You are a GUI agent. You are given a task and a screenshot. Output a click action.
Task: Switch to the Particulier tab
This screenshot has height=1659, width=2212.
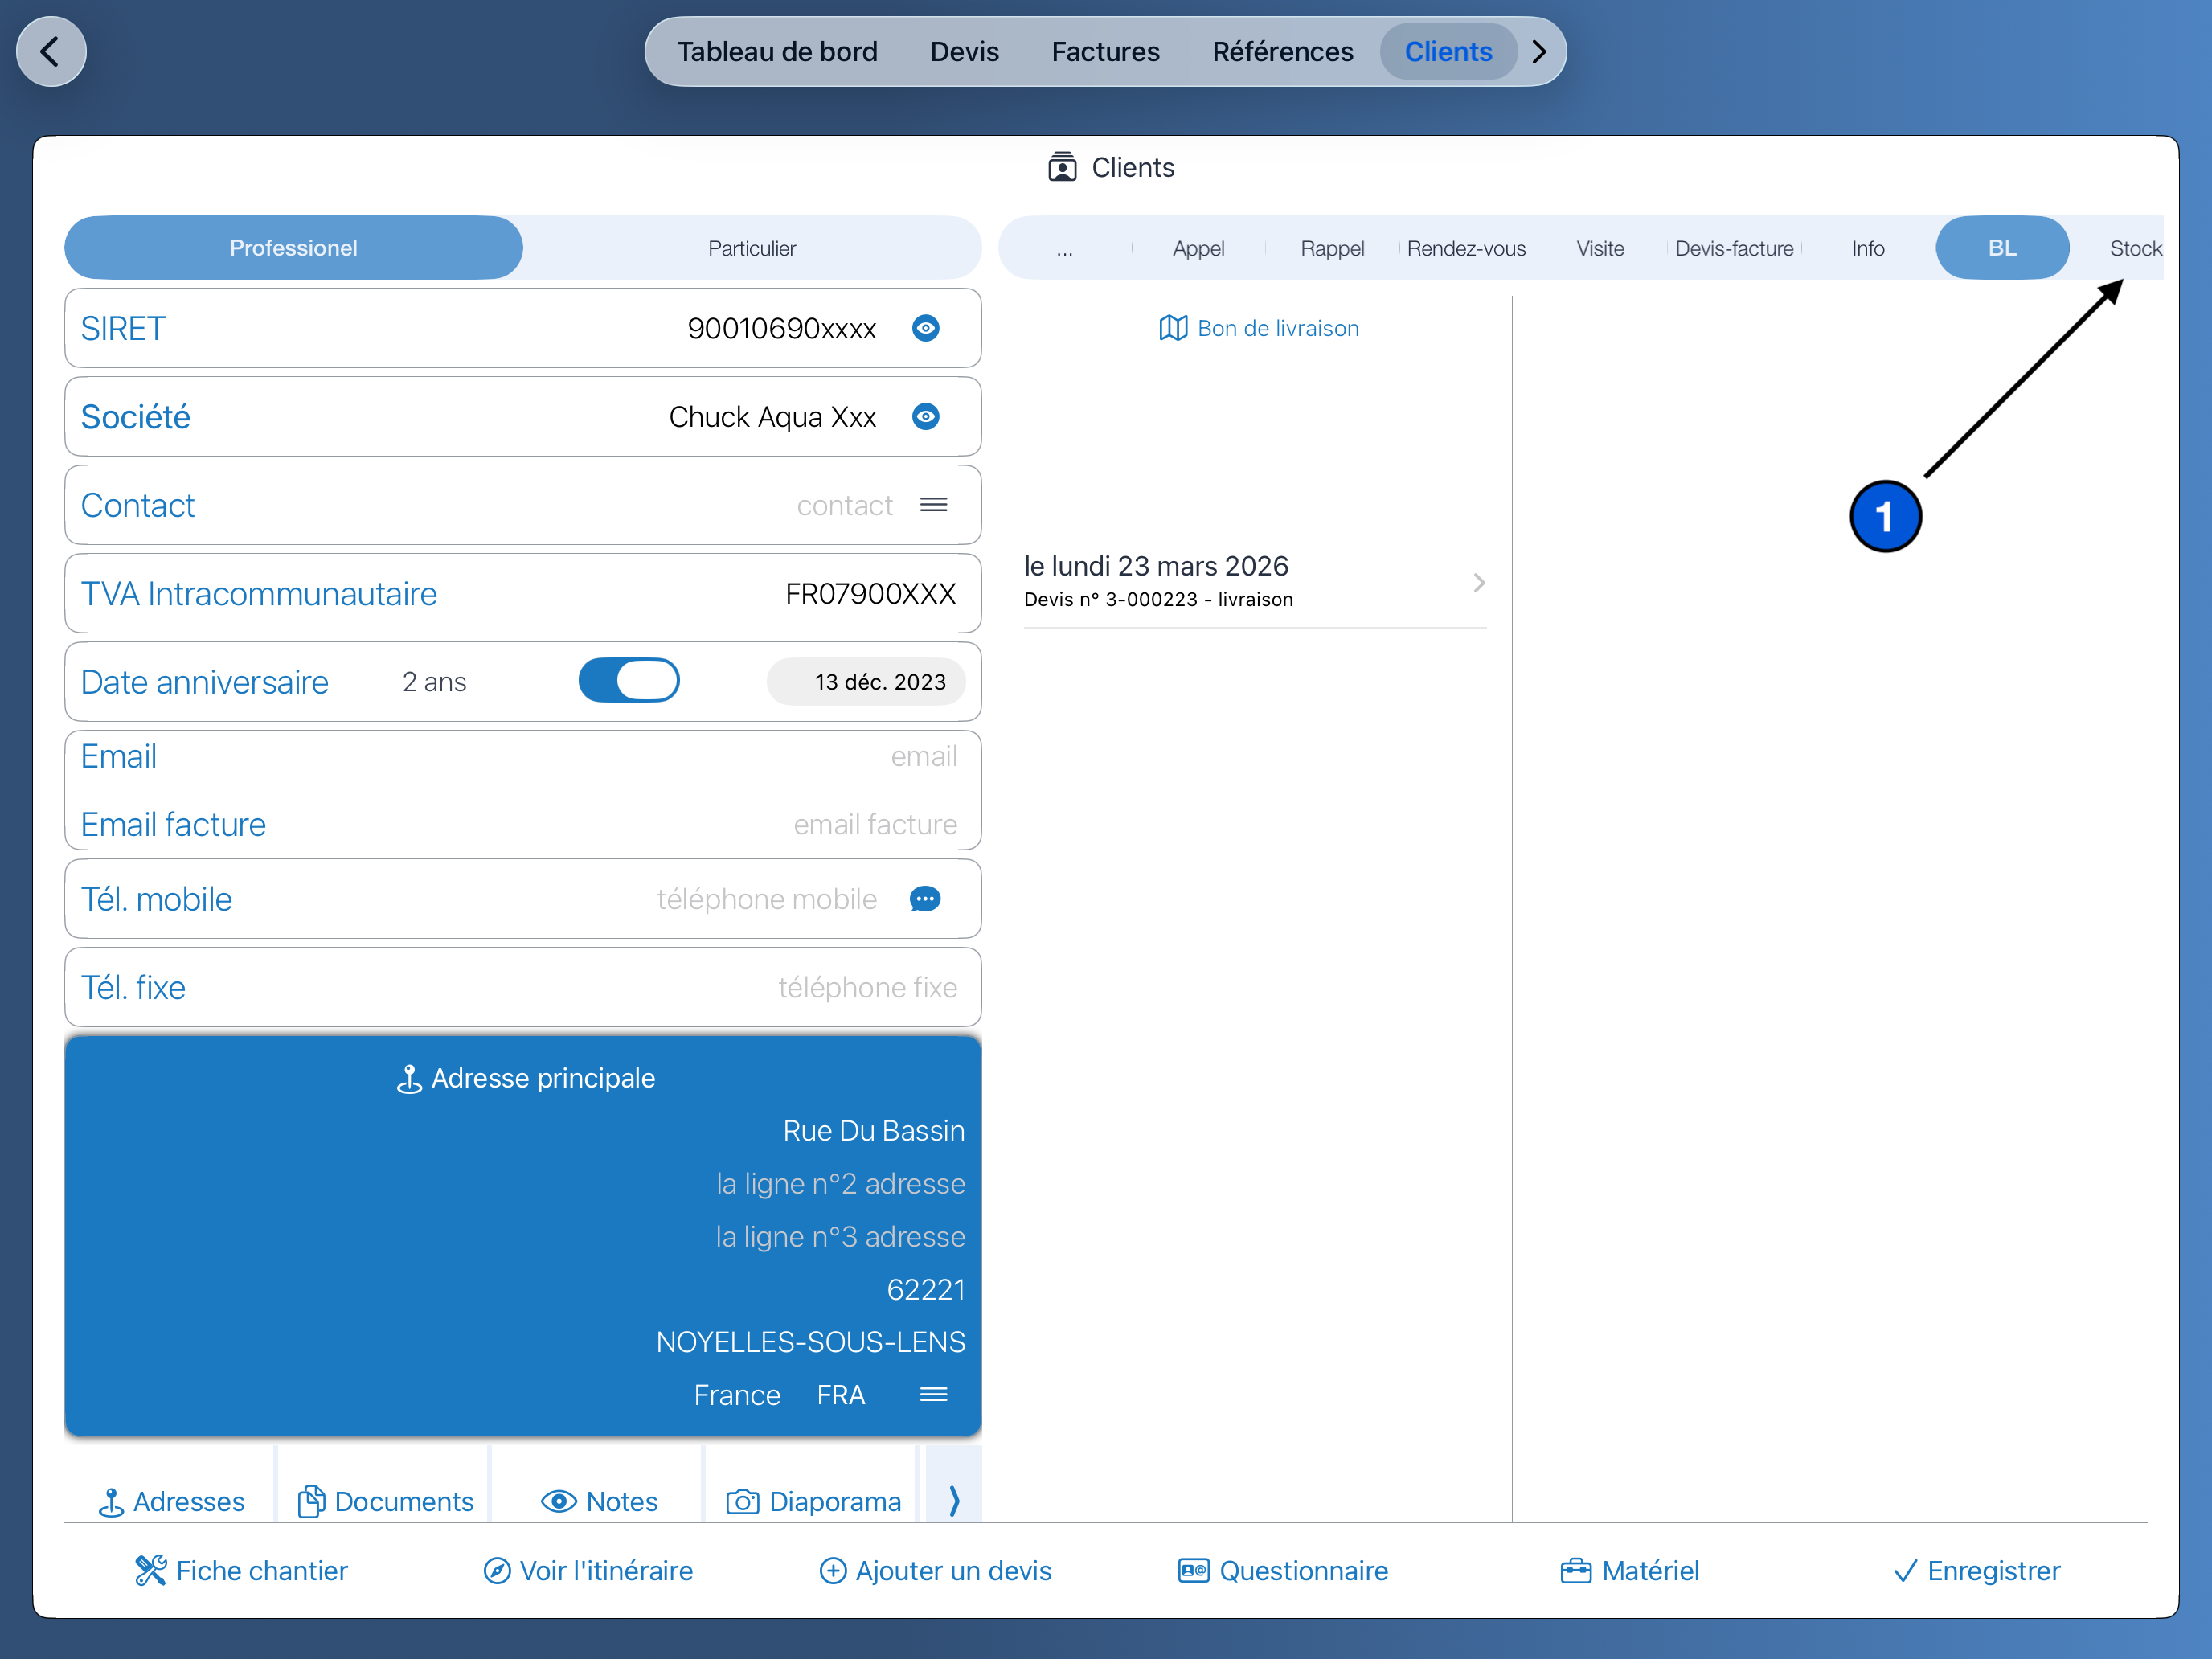(x=751, y=248)
